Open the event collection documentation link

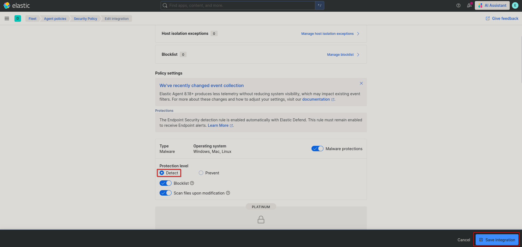(318, 99)
